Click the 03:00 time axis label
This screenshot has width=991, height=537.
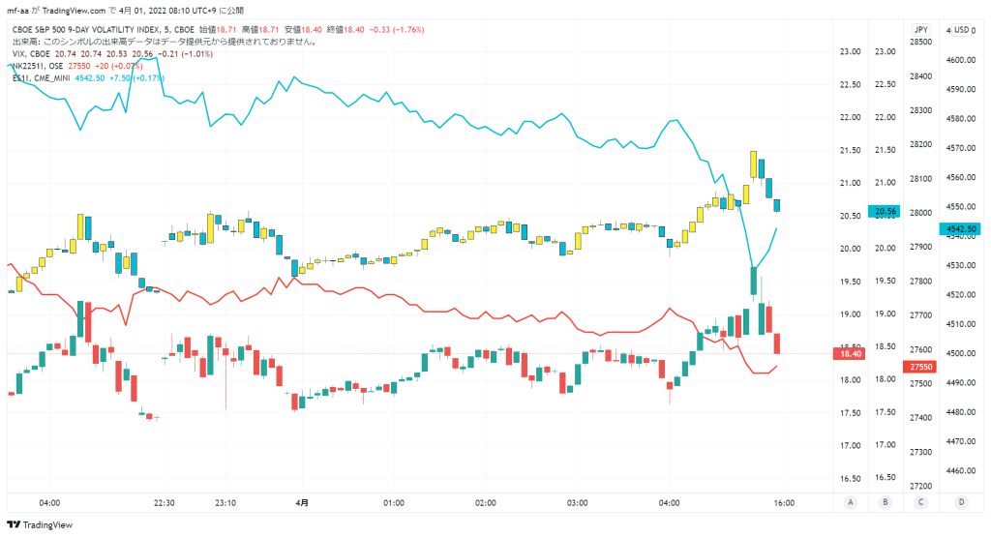click(577, 503)
